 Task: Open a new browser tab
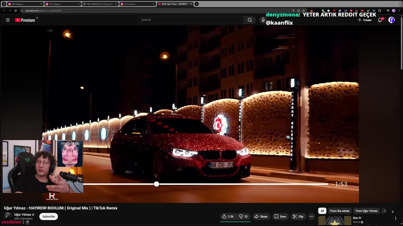pos(196,4)
